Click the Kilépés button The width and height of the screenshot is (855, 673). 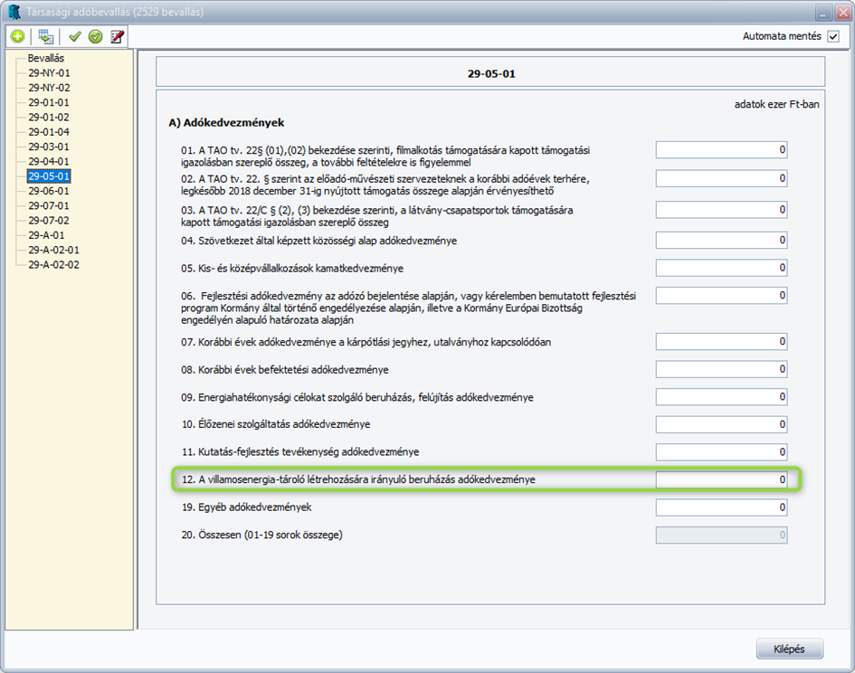point(790,649)
